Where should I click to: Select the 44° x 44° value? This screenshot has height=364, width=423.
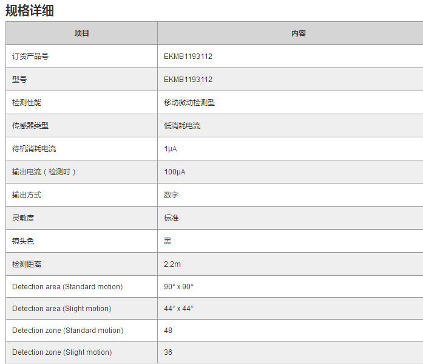(x=178, y=309)
